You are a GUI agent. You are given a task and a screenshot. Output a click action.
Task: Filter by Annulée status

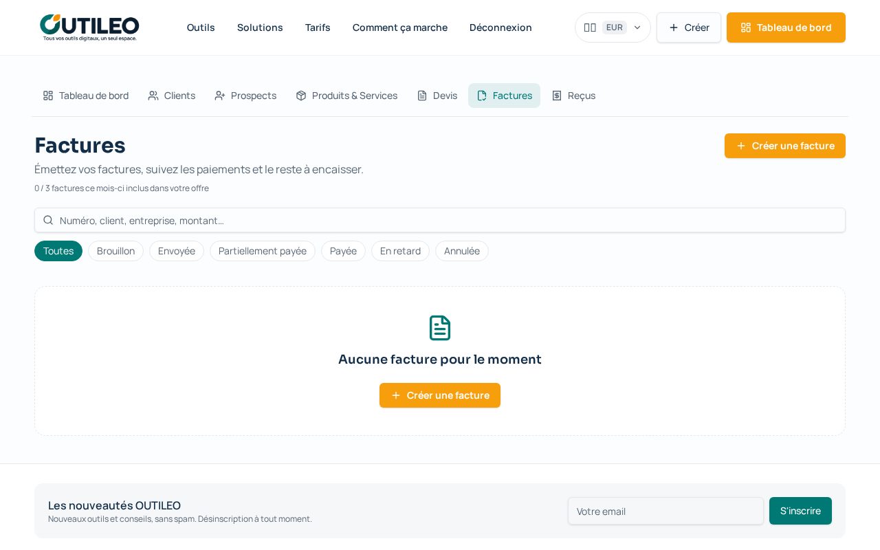tap(462, 251)
